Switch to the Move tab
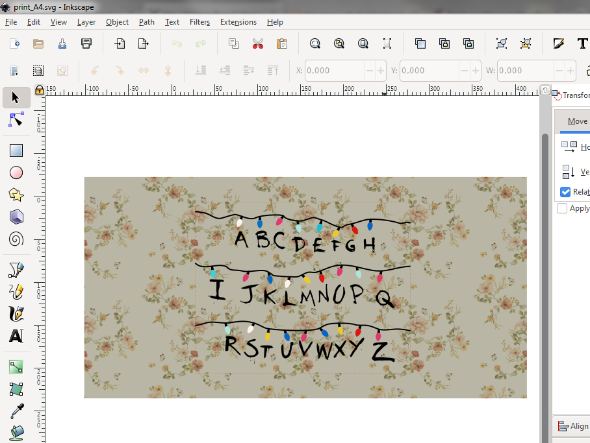Viewport: 590px width, 443px height. [x=576, y=121]
